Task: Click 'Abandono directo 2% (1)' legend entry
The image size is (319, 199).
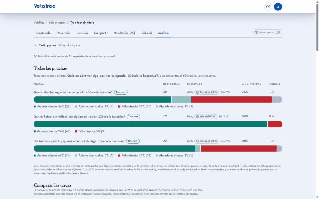Action: pyautogui.click(x=174, y=156)
